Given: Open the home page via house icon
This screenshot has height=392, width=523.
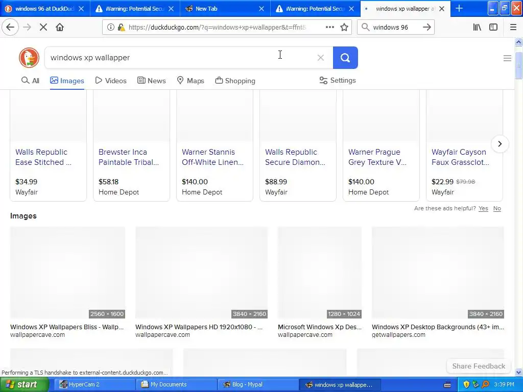Looking at the screenshot, I should pyautogui.click(x=60, y=27).
